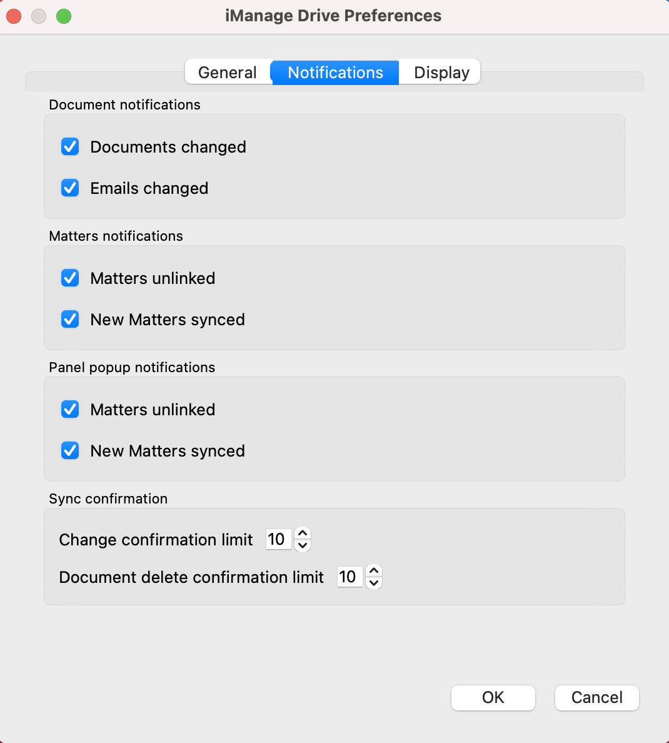Image resolution: width=669 pixels, height=743 pixels.
Task: Switch to the General tab
Action: click(x=228, y=72)
